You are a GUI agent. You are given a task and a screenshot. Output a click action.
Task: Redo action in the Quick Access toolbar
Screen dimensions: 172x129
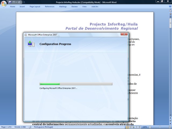[x=19, y=2]
